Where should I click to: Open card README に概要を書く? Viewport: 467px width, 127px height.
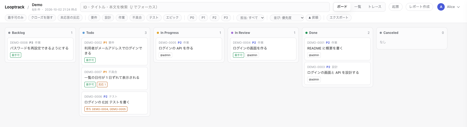[x=338, y=49]
